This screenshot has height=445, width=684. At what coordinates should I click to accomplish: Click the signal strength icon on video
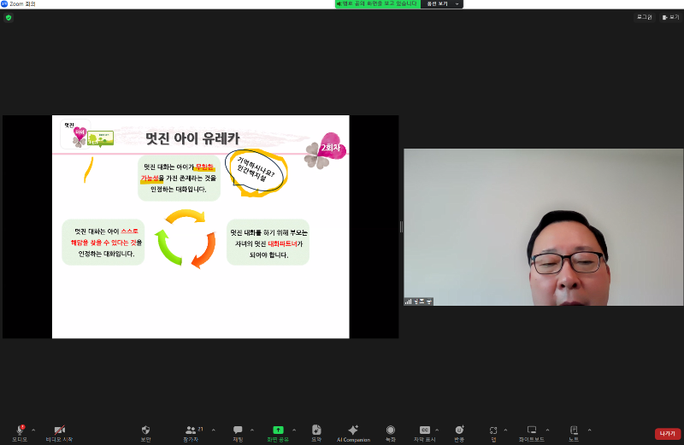pos(408,302)
